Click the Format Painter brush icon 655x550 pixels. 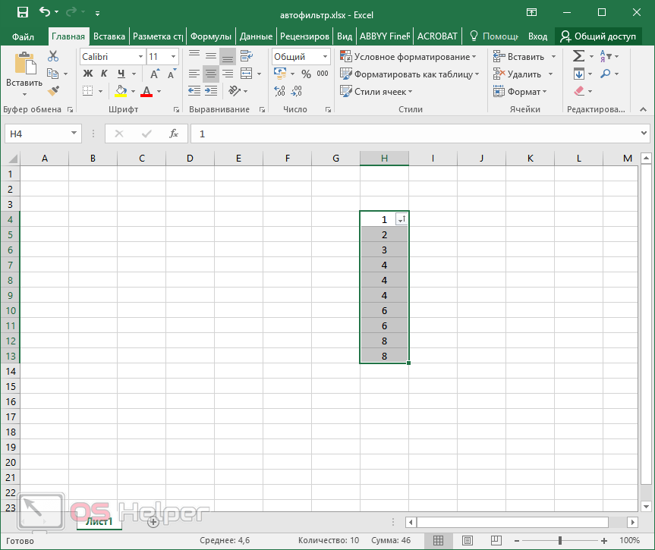[53, 91]
